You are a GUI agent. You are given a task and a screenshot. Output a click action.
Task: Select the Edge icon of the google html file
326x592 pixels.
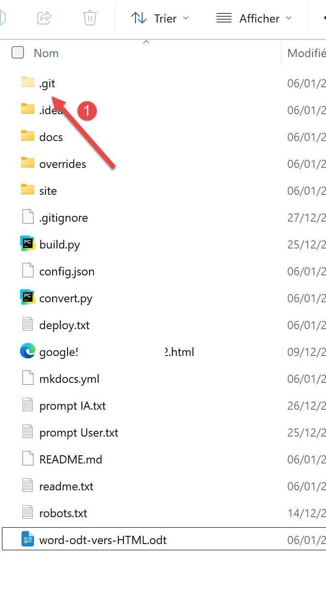click(x=28, y=351)
